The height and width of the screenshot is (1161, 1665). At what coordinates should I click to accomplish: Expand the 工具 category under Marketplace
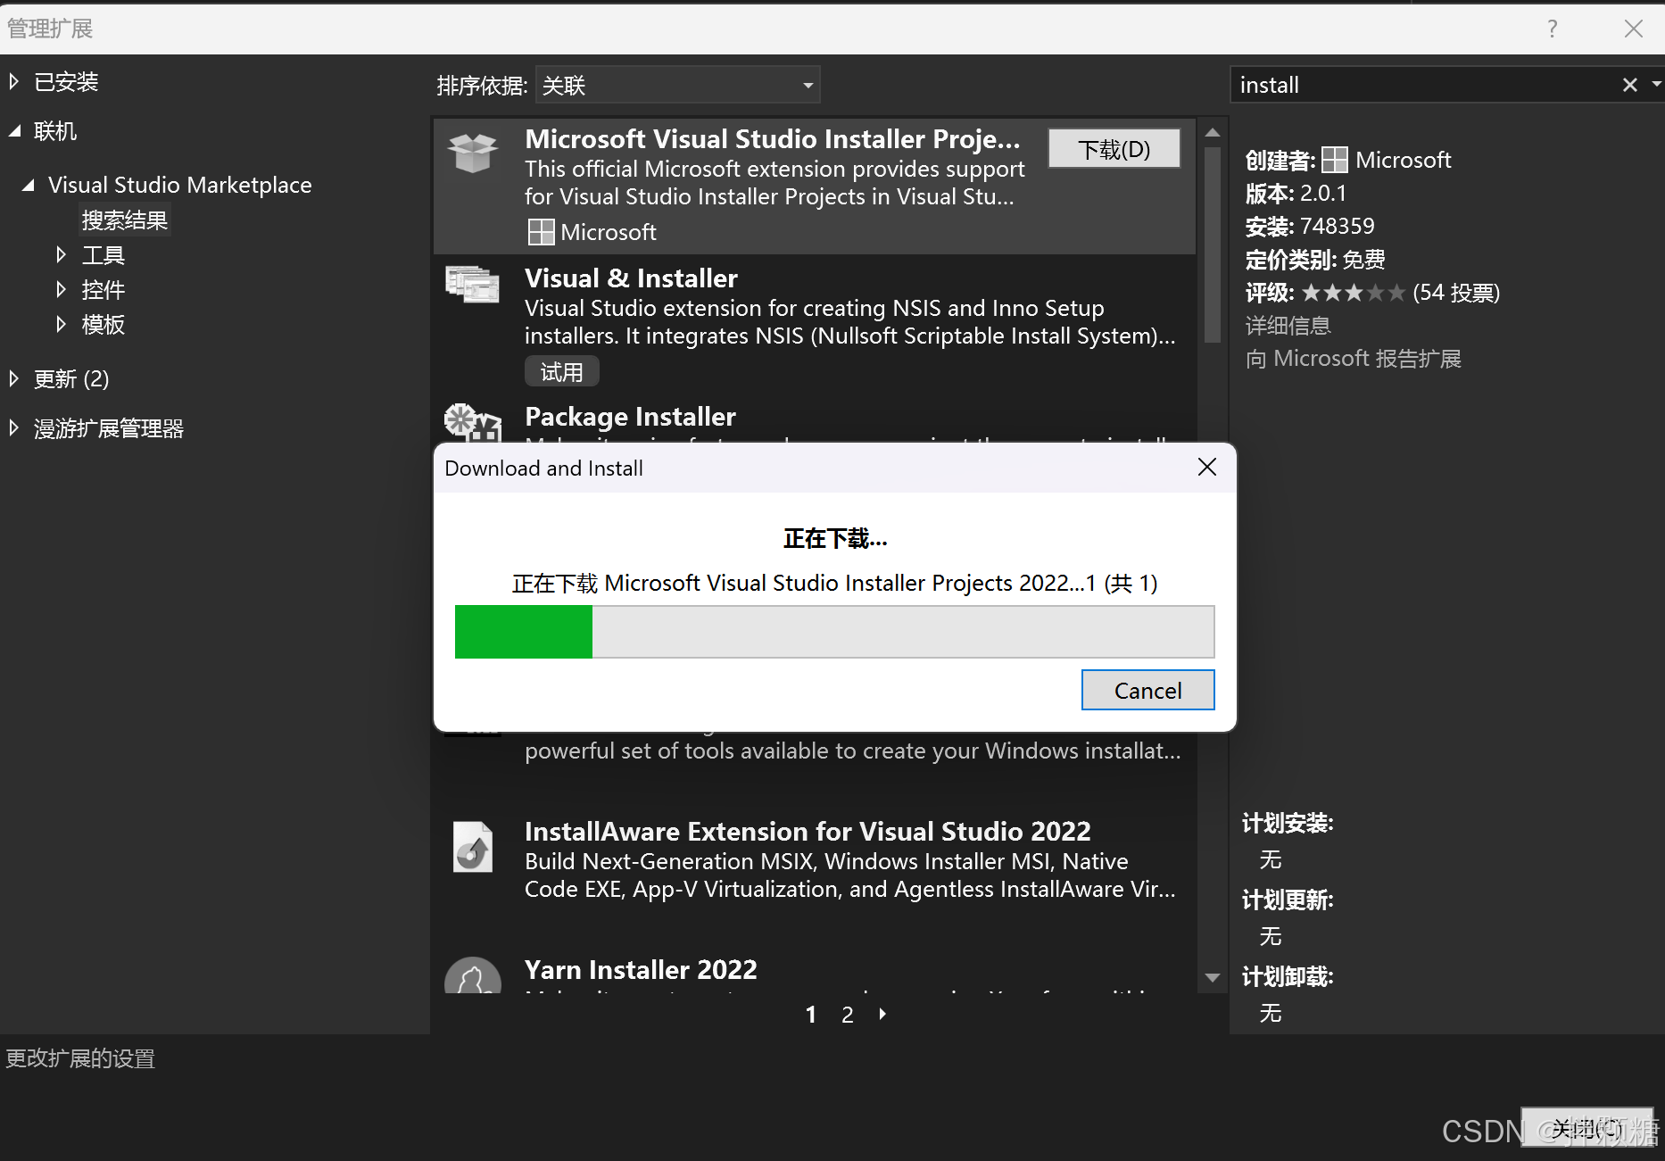pos(61,254)
